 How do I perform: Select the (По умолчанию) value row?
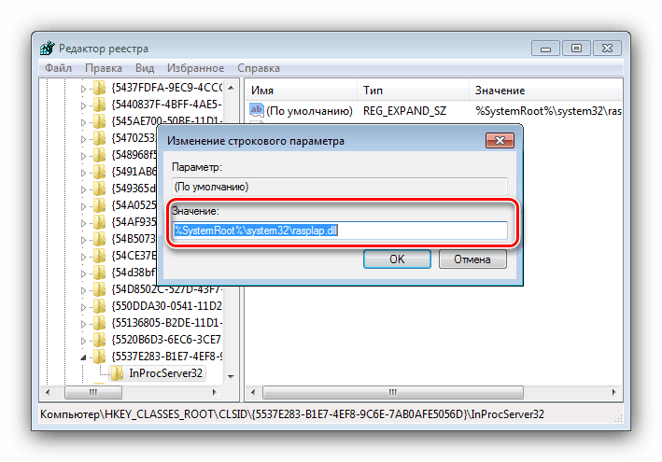click(309, 111)
